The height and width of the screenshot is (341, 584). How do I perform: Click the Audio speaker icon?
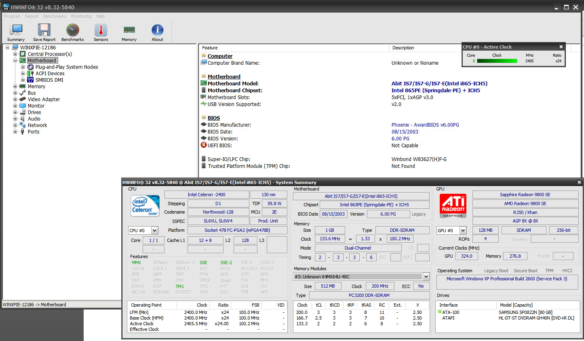(23, 119)
